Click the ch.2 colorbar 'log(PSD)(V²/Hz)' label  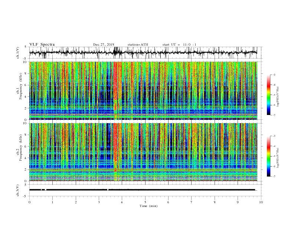pyautogui.click(x=278, y=158)
